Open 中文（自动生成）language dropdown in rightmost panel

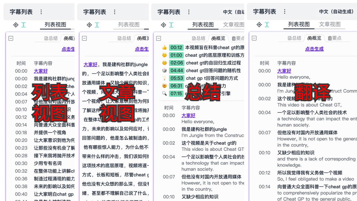336,12
